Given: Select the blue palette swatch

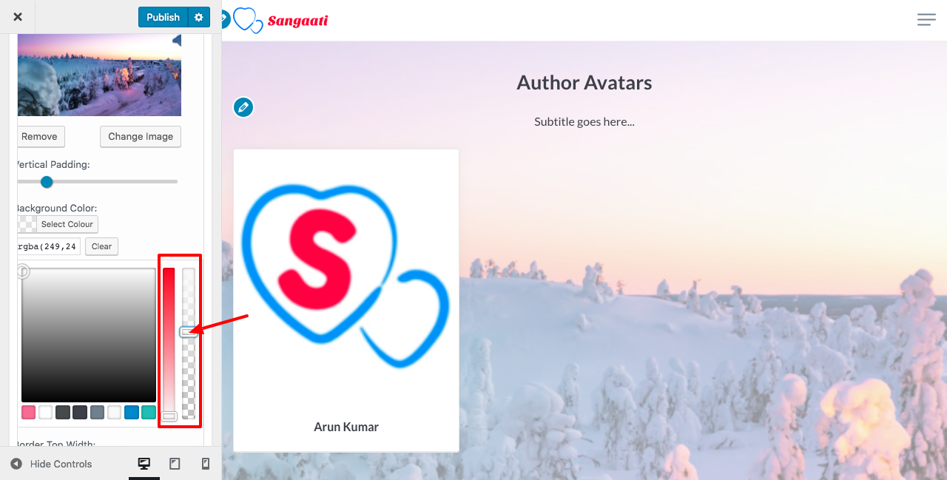Looking at the screenshot, I should pos(132,413).
